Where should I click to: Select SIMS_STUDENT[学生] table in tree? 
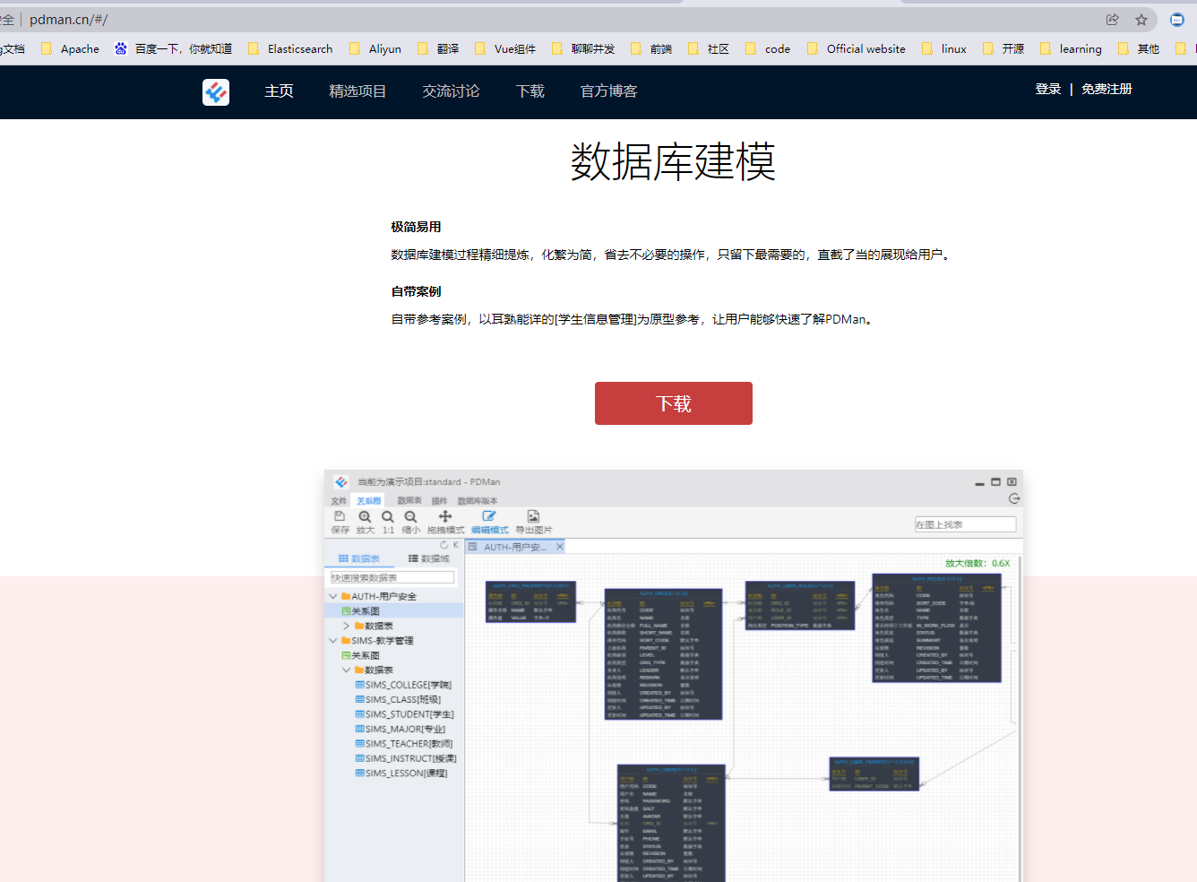(404, 714)
